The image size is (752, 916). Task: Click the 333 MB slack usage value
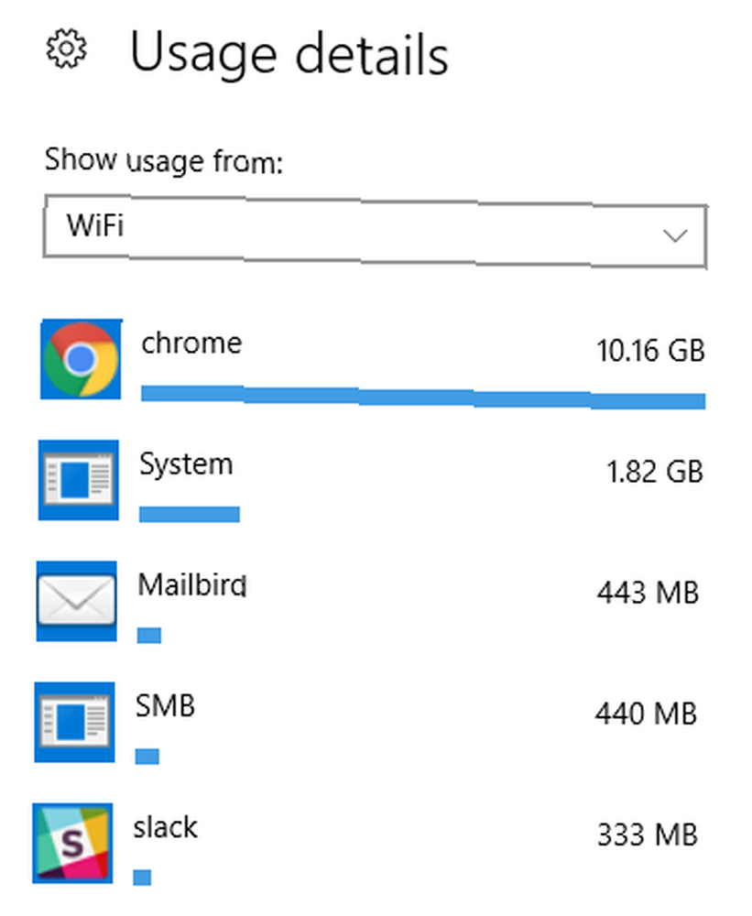[648, 834]
